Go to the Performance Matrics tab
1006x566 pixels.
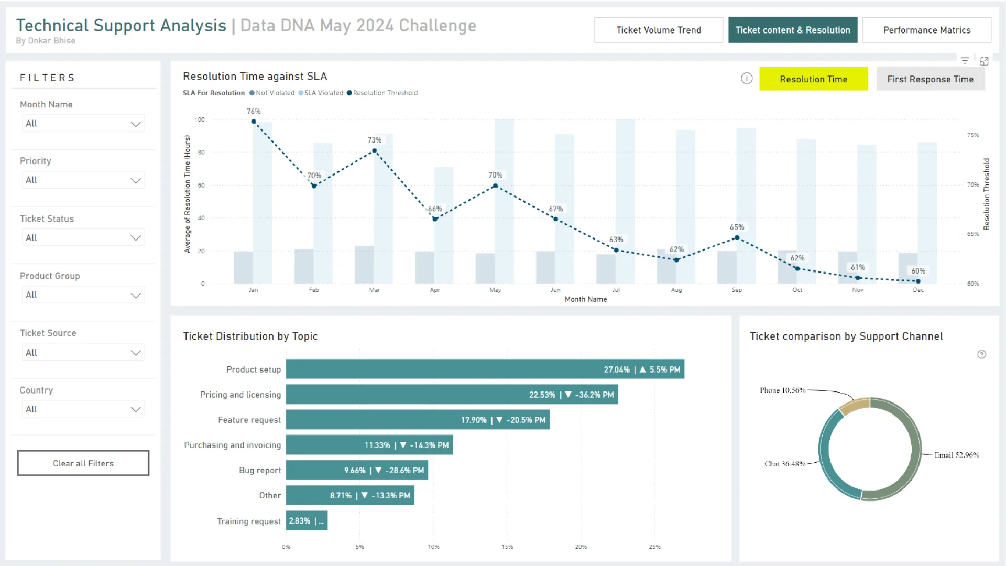pyautogui.click(x=927, y=30)
